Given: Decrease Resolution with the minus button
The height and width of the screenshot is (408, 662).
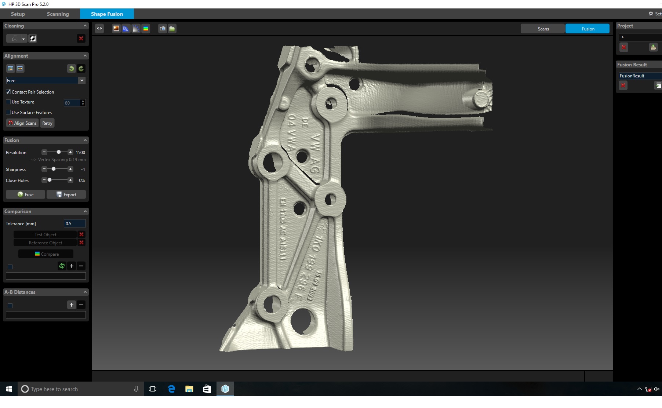Looking at the screenshot, I should (x=44, y=152).
